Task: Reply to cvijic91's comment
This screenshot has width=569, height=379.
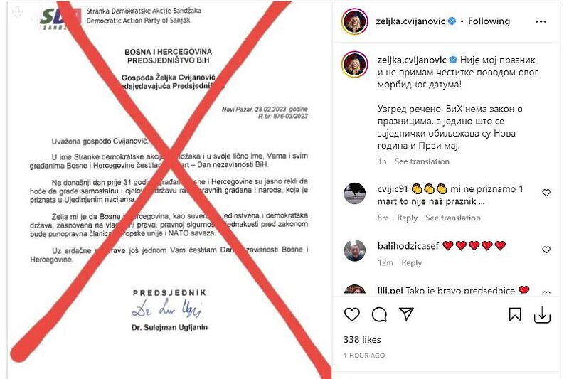Action: (x=407, y=218)
